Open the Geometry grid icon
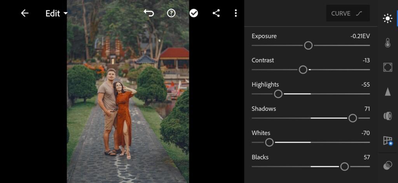The image size is (398, 183). [388, 140]
